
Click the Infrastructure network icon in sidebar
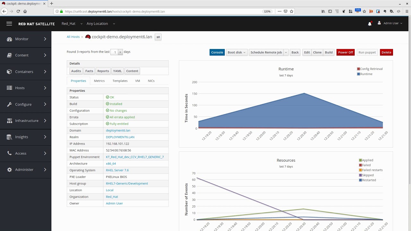pyautogui.click(x=9, y=121)
